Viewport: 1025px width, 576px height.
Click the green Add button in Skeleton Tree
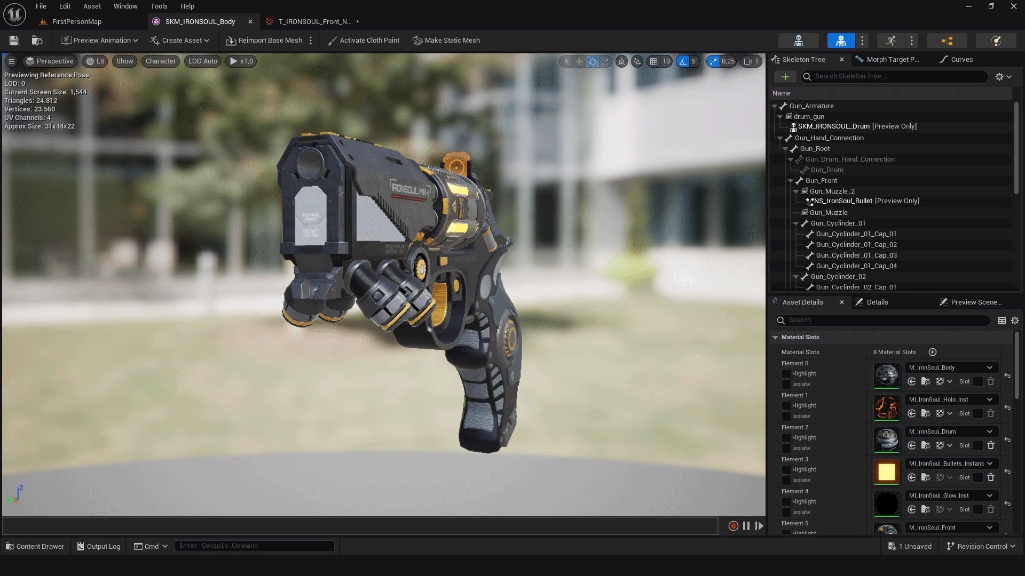point(785,77)
